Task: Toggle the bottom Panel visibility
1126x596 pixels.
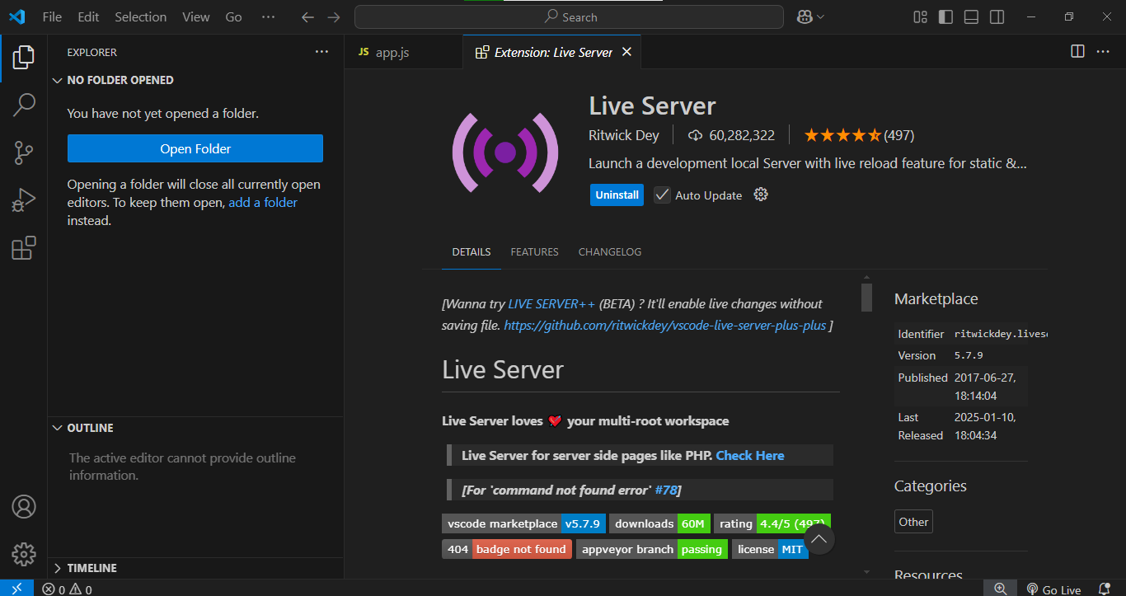Action: coord(971,16)
